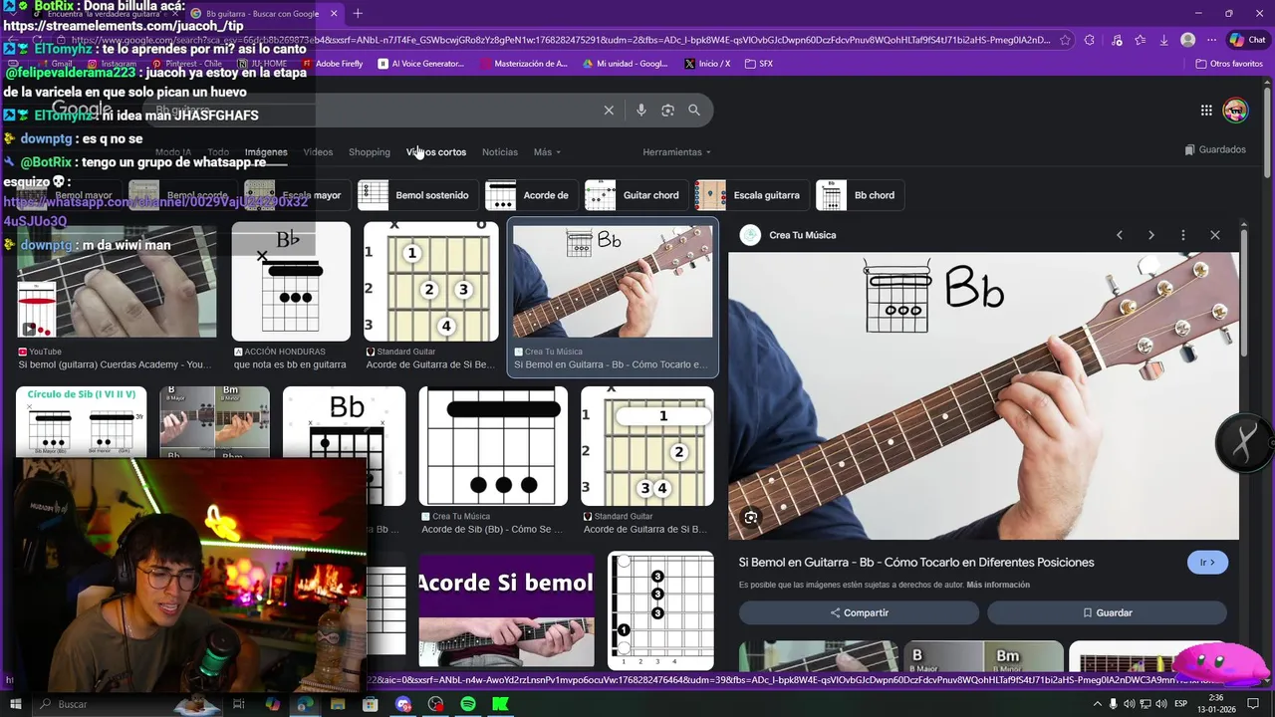The width and height of the screenshot is (1275, 717).
Task: Select the Escala guitarra suggestion chip
Action: pyautogui.click(x=751, y=195)
